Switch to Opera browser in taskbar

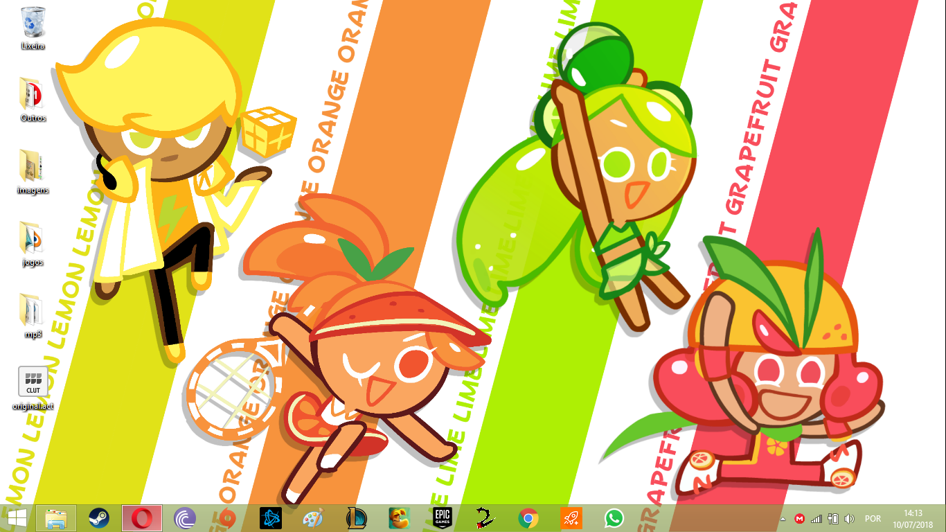pos(142,518)
